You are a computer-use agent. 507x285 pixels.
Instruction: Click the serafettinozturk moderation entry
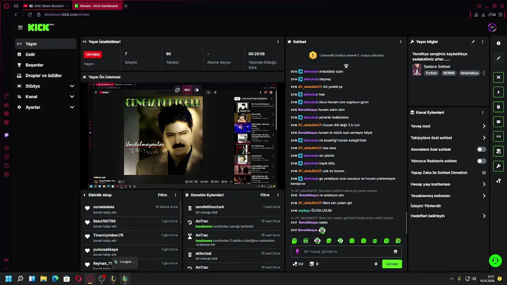tap(234, 209)
